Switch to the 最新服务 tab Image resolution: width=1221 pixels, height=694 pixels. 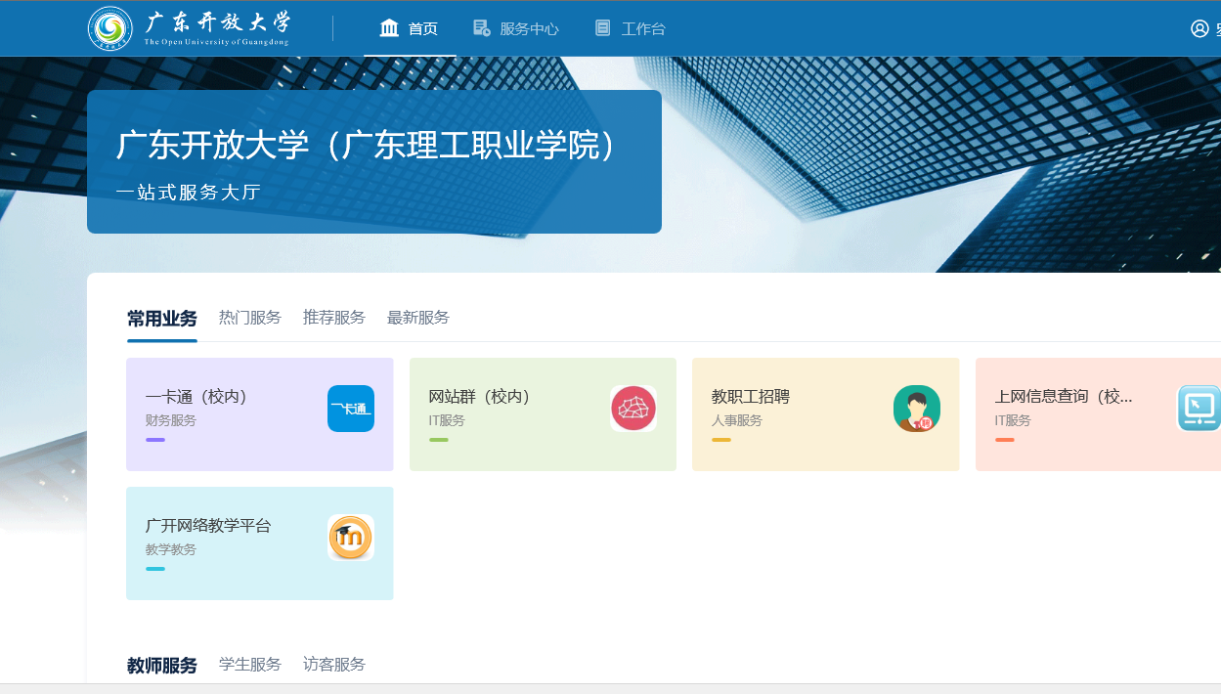(x=418, y=318)
